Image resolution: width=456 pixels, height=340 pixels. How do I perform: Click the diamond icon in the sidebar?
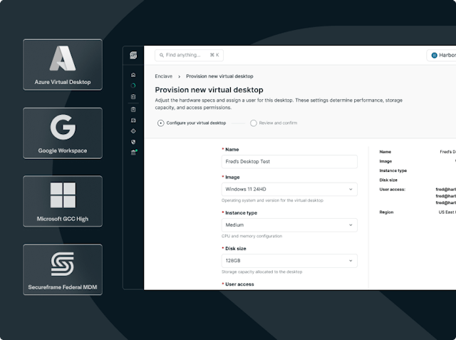pos(133,131)
